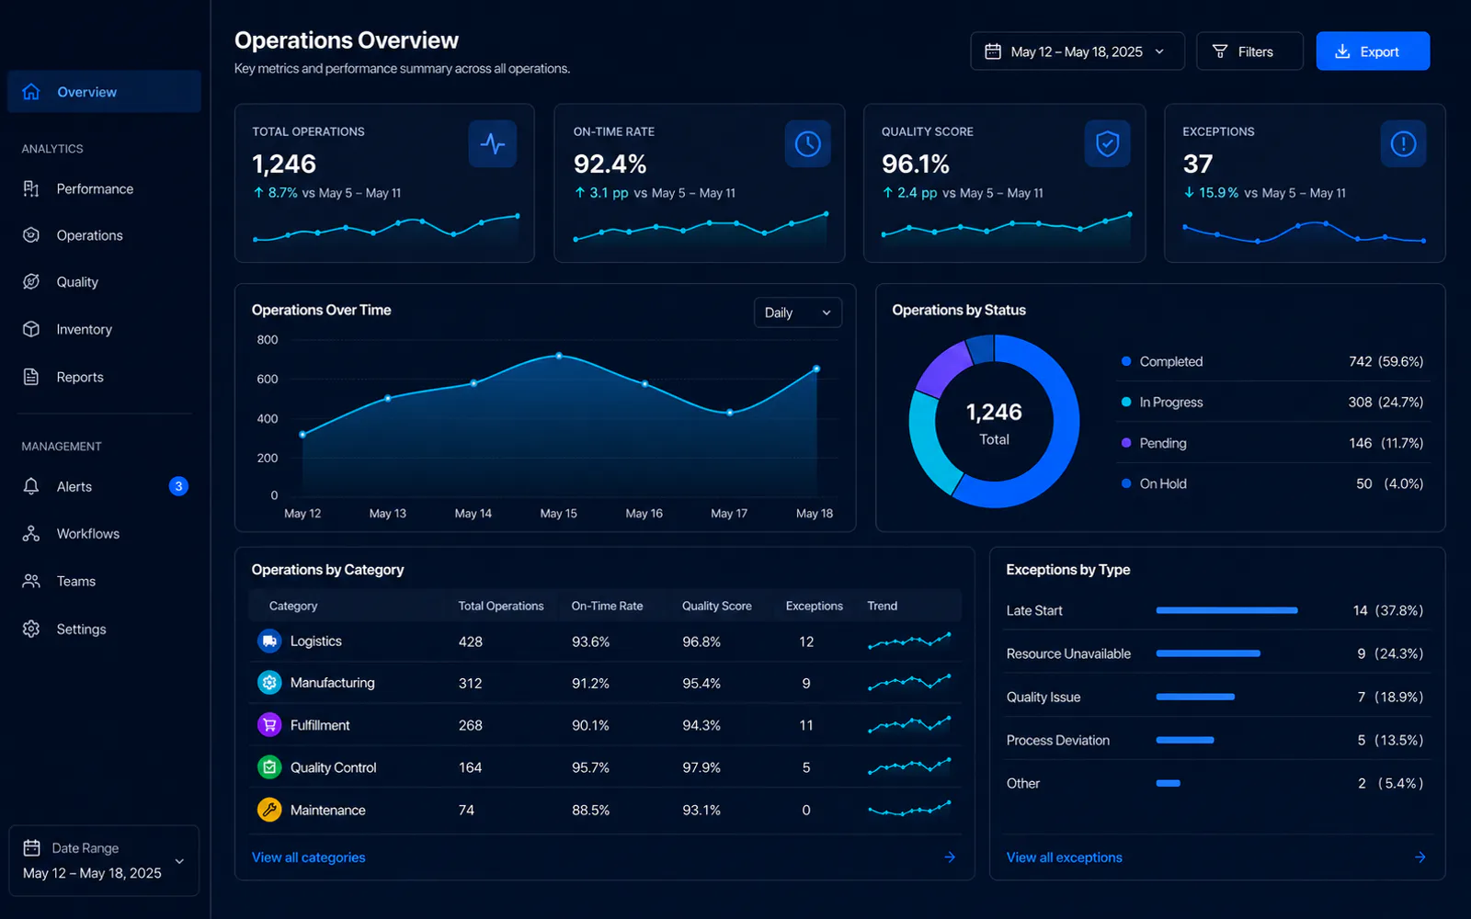Click Fulfillment on-time rate 90.1%
The image size is (1471, 919).
pyautogui.click(x=590, y=725)
